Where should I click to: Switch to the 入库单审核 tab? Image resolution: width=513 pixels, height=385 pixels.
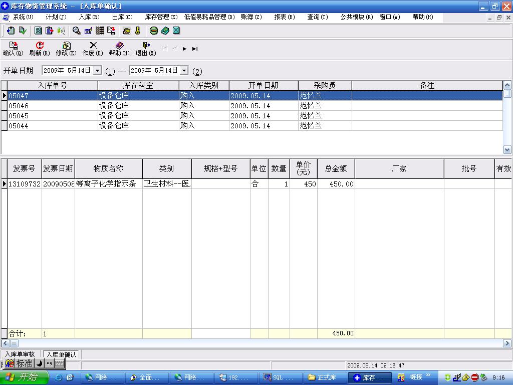coord(20,354)
